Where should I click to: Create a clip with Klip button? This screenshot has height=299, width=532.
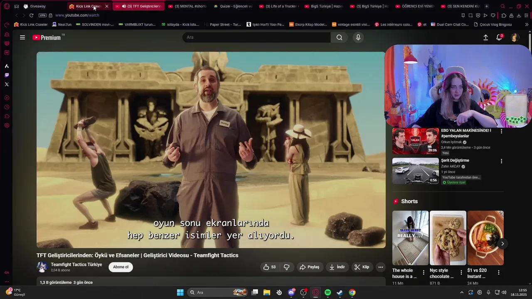coord(362,267)
